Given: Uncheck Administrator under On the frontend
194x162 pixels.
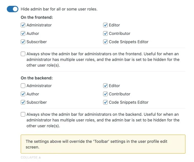Looking at the screenshot, I should tap(23, 25).
